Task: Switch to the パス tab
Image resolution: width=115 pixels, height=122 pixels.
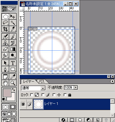Action: point(42,82)
